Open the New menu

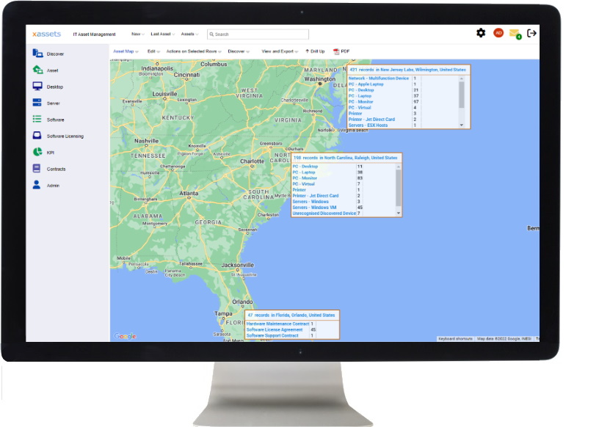137,34
